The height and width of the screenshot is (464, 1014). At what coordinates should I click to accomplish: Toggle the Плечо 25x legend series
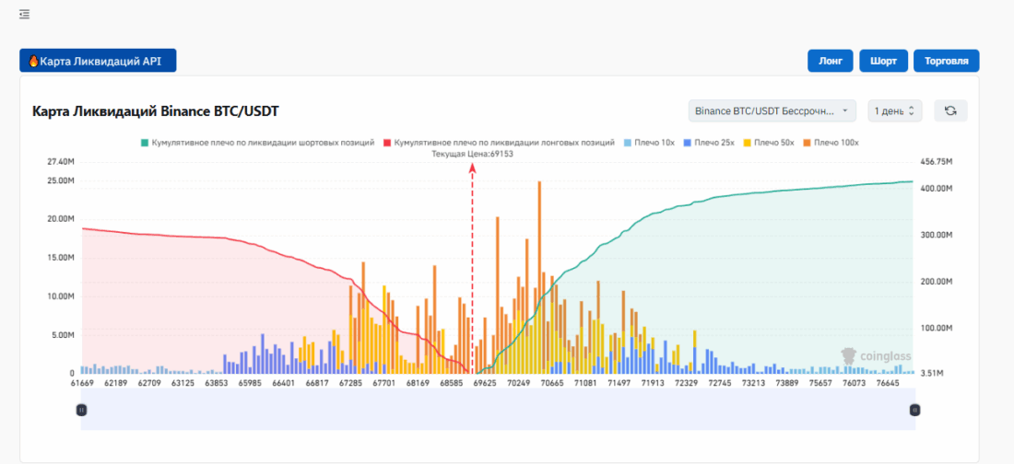click(708, 142)
